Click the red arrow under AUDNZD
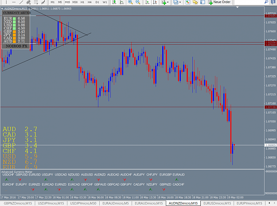The image size is (277, 206). coord(98,179)
